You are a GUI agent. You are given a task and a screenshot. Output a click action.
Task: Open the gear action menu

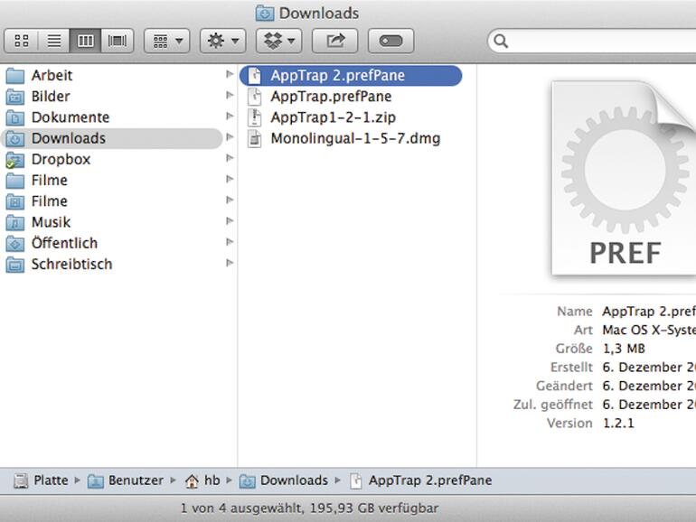click(223, 41)
